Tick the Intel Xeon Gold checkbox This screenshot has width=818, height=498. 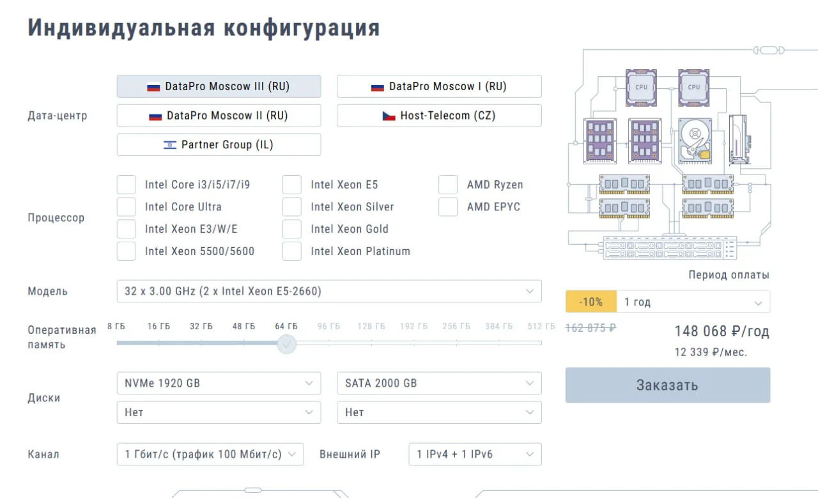[x=292, y=229]
